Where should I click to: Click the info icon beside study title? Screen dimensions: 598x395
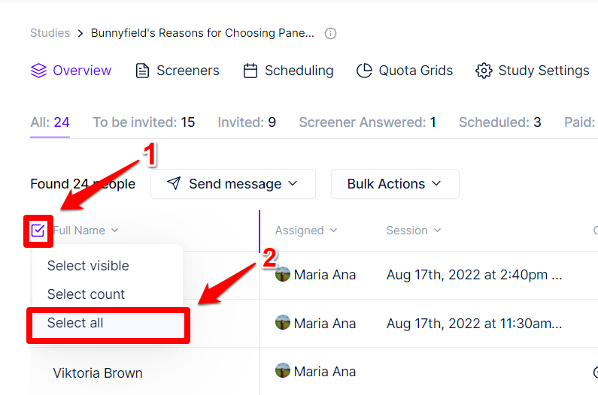pyautogui.click(x=330, y=34)
